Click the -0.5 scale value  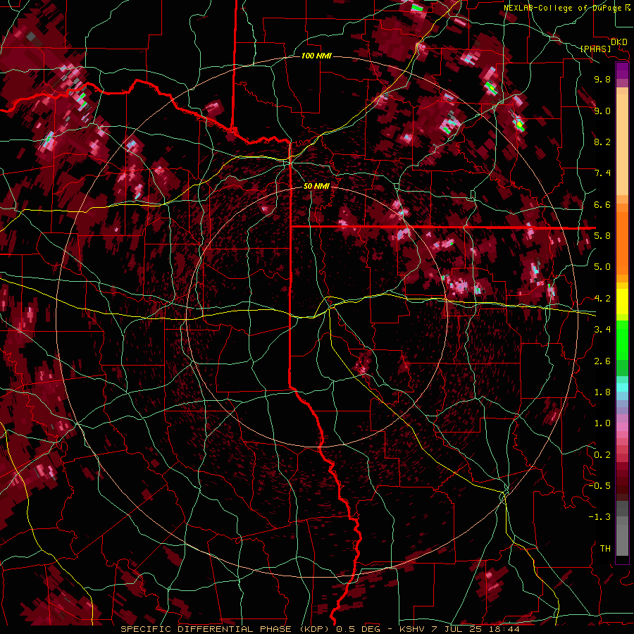599,486
